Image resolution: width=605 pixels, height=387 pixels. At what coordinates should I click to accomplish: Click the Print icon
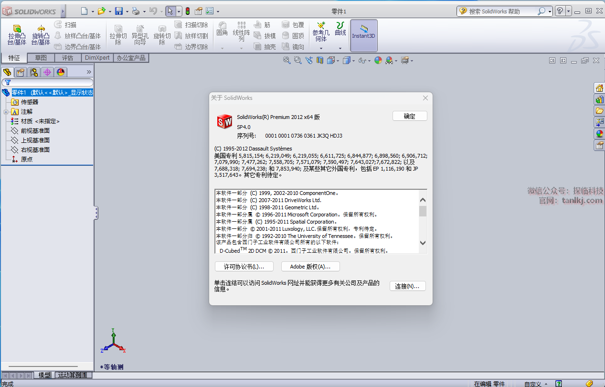(136, 11)
